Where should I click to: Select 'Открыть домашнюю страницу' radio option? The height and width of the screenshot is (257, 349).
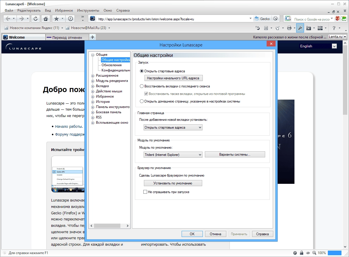pyautogui.click(x=142, y=101)
